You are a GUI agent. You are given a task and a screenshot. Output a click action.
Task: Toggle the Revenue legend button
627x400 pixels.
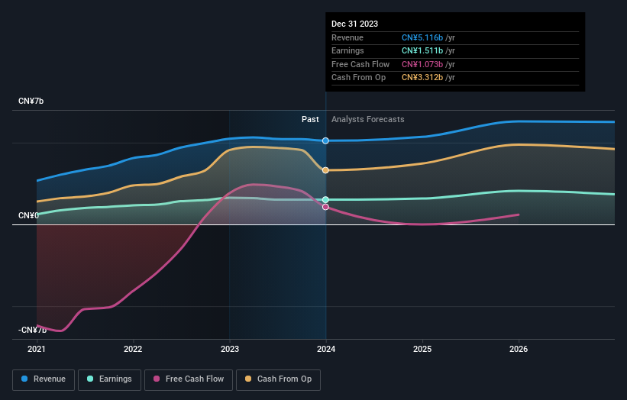44,379
